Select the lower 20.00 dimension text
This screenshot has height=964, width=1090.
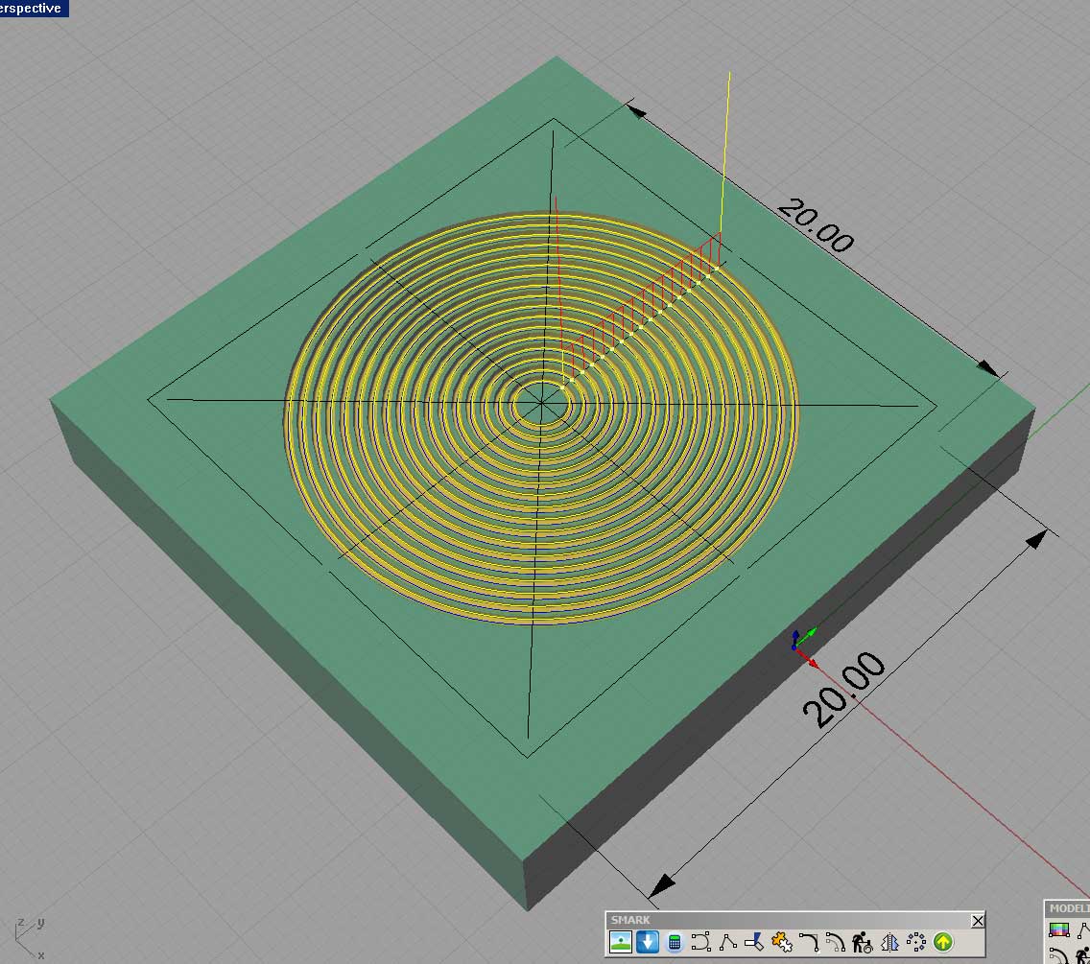tap(844, 690)
